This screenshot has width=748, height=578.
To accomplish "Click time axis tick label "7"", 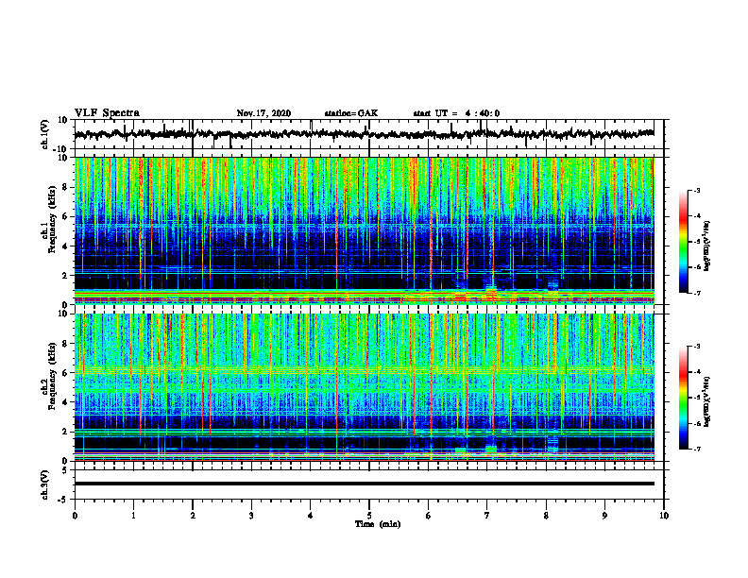I will pos(487,516).
